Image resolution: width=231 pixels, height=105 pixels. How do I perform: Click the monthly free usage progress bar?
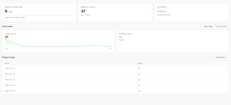[x=39, y=16]
